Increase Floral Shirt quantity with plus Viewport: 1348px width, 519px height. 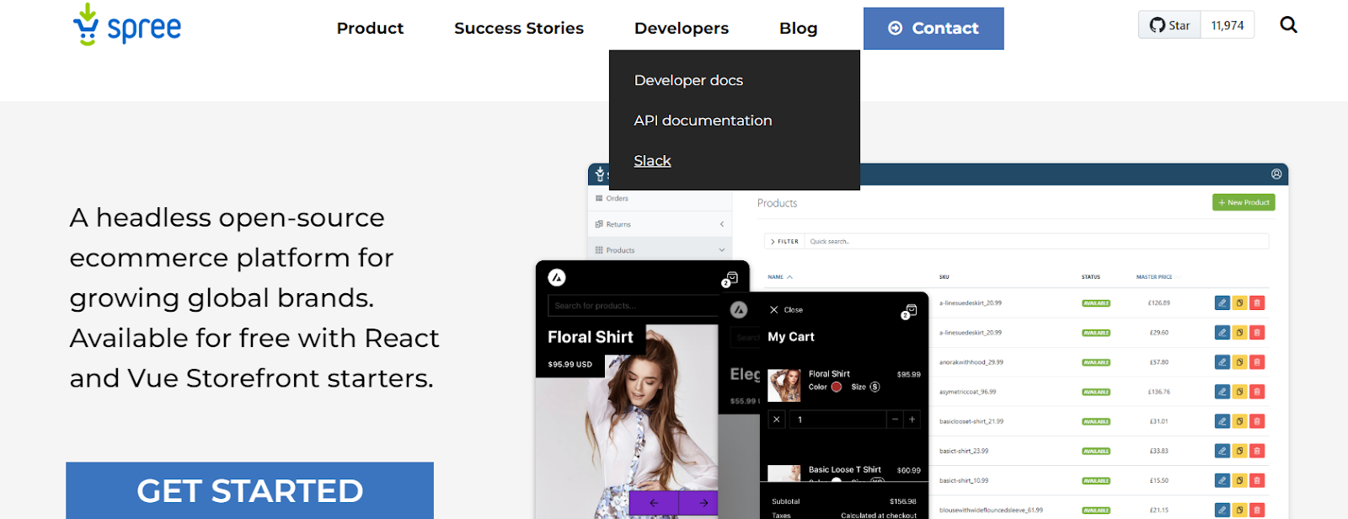tap(912, 420)
